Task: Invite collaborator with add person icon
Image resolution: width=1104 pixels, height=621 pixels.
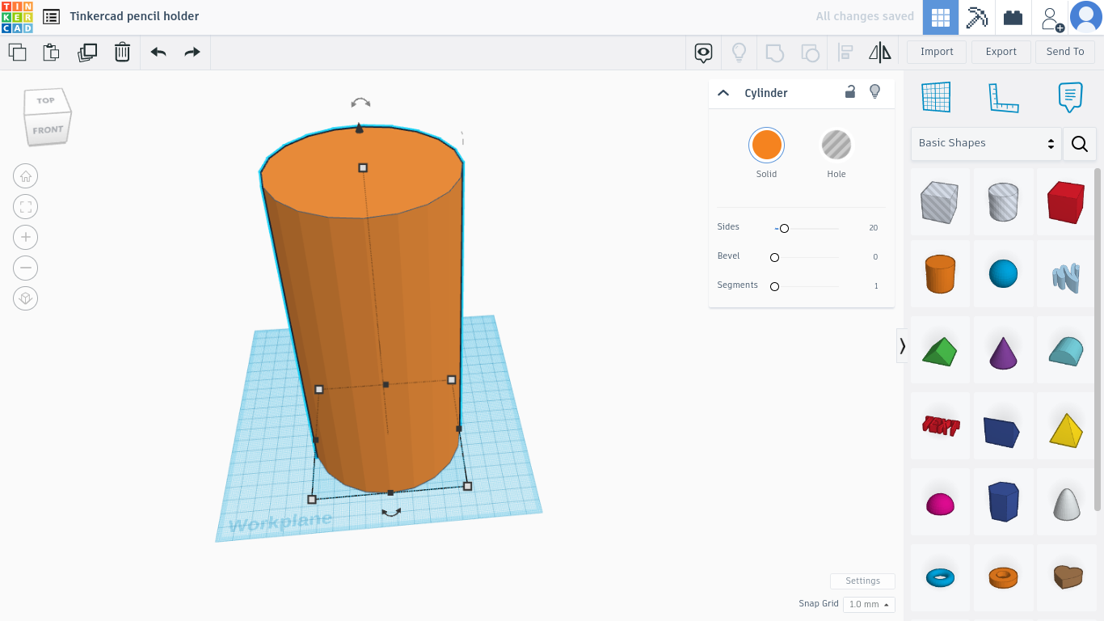Action: coord(1051,19)
